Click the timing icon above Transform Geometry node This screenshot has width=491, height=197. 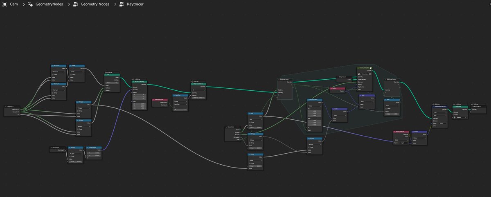pyautogui.click(x=133, y=79)
